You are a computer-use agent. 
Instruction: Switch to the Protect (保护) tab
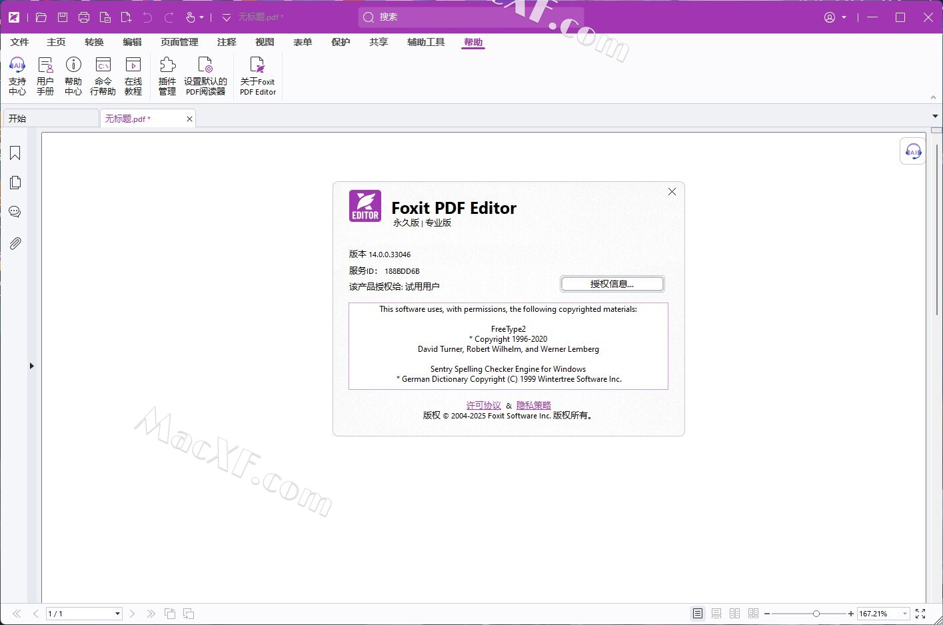(341, 42)
